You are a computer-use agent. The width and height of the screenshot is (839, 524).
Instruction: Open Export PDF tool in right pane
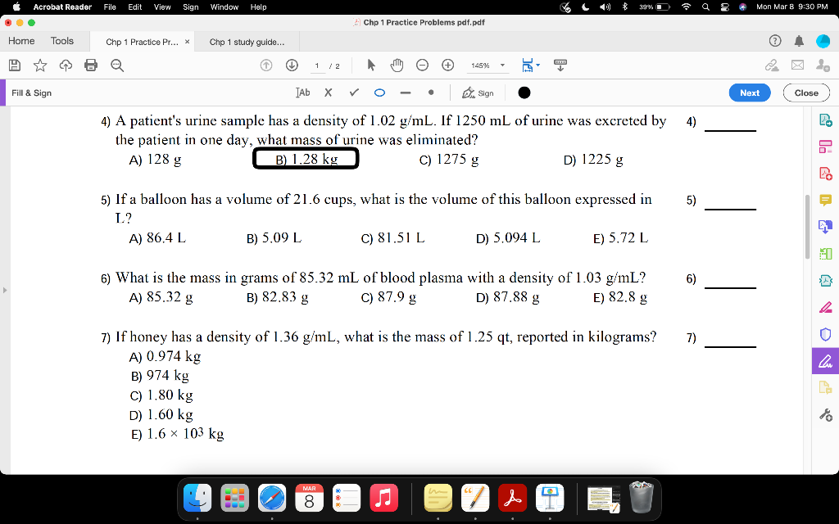click(x=826, y=120)
